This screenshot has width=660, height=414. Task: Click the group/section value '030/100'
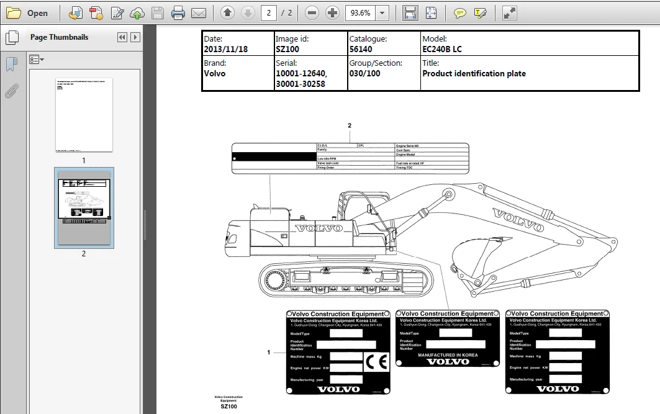[x=364, y=74]
